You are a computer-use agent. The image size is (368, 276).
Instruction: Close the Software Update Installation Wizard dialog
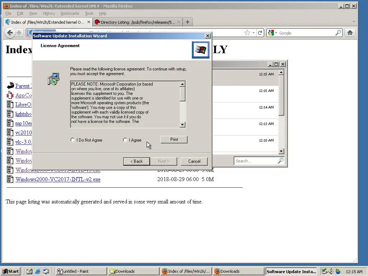207,36
